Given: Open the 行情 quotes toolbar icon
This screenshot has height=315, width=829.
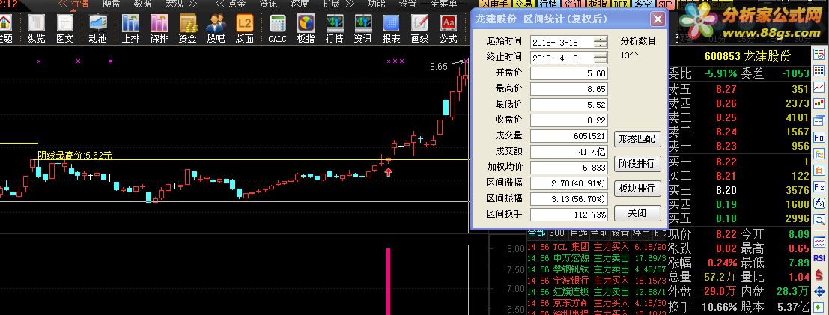Looking at the screenshot, I should pyautogui.click(x=334, y=28).
